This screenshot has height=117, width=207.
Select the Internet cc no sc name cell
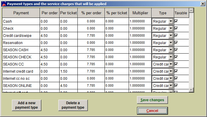coord(21,78)
